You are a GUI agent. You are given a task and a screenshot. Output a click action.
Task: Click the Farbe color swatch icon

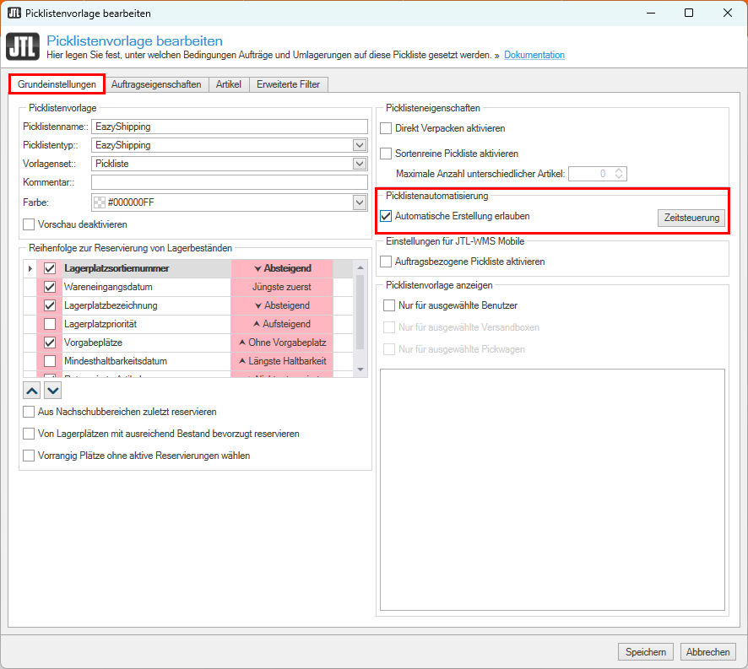point(99,202)
